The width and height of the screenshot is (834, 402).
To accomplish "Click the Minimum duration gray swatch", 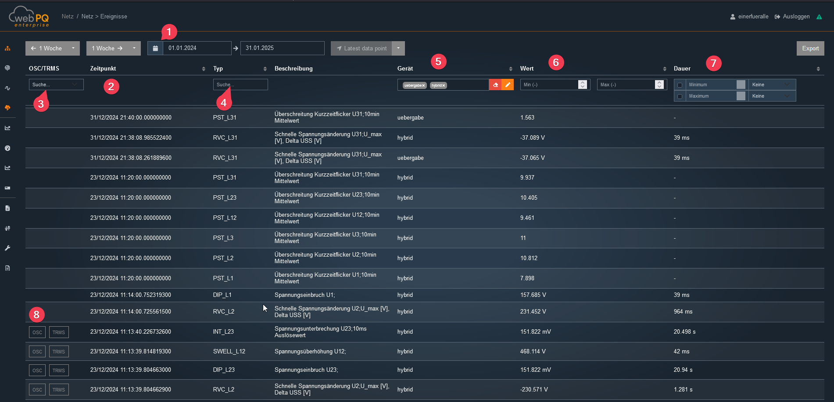I will click(741, 85).
